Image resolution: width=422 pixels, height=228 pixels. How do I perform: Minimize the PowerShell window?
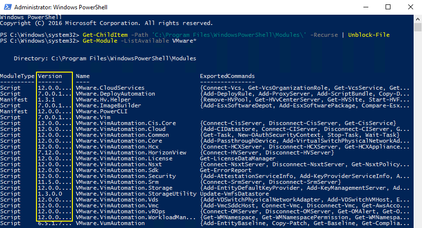[365, 7]
